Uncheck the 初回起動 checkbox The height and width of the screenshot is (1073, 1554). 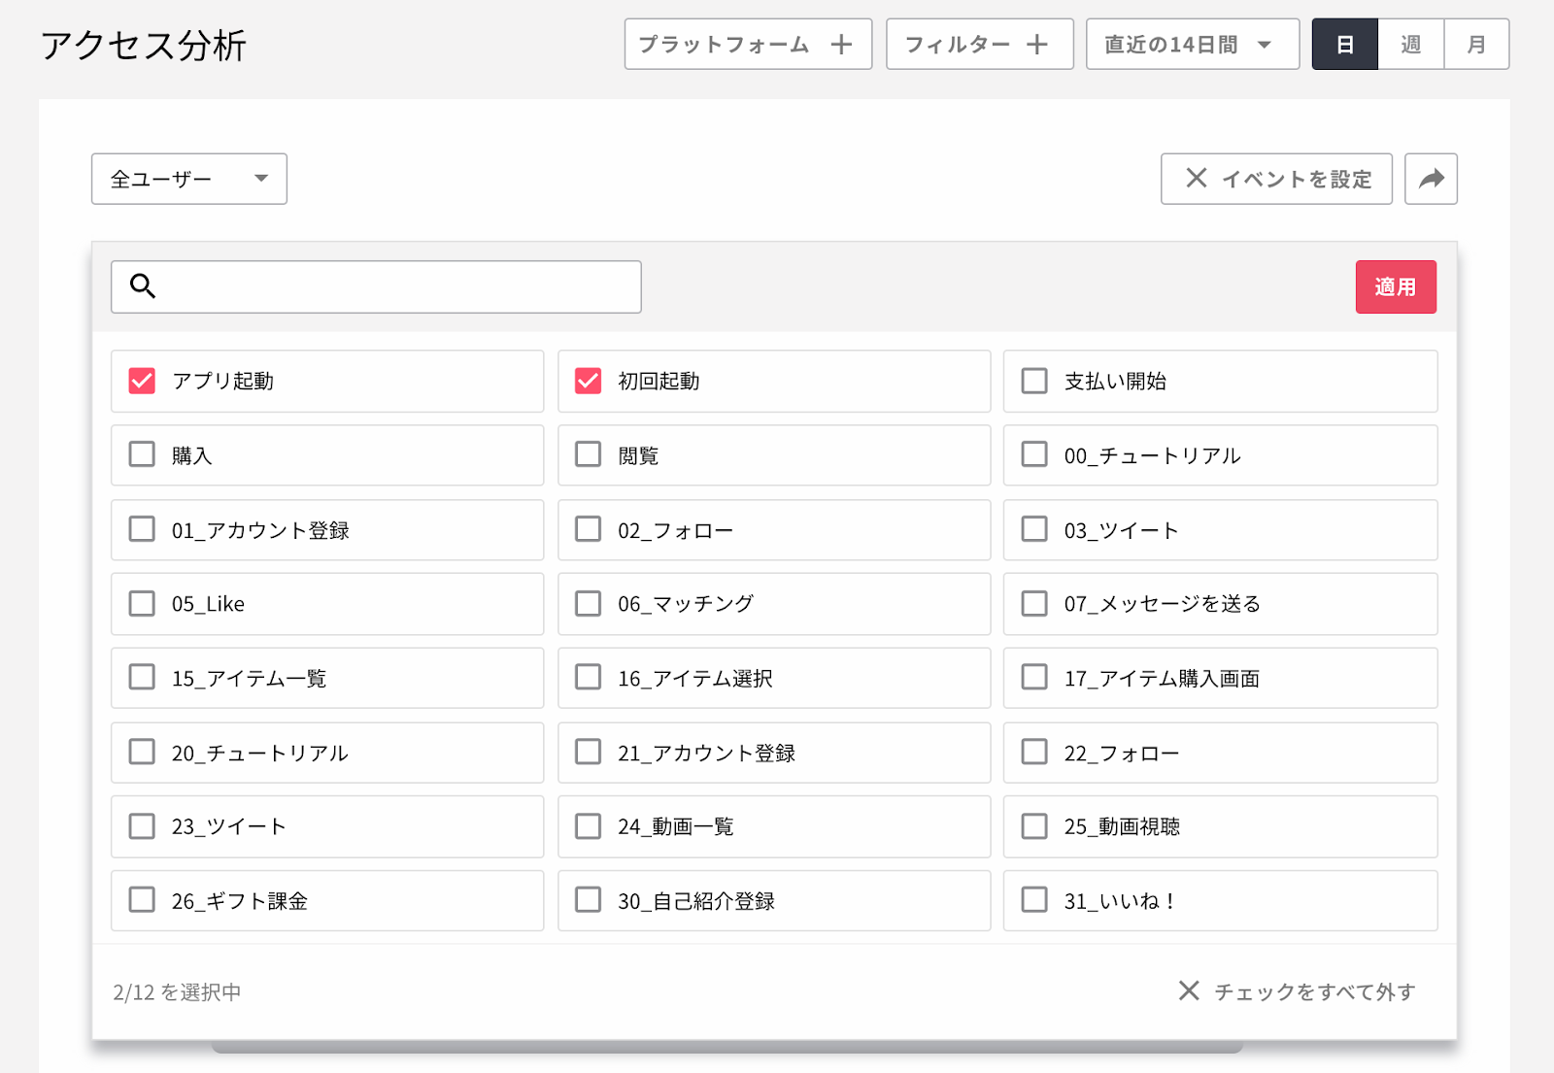tap(588, 381)
